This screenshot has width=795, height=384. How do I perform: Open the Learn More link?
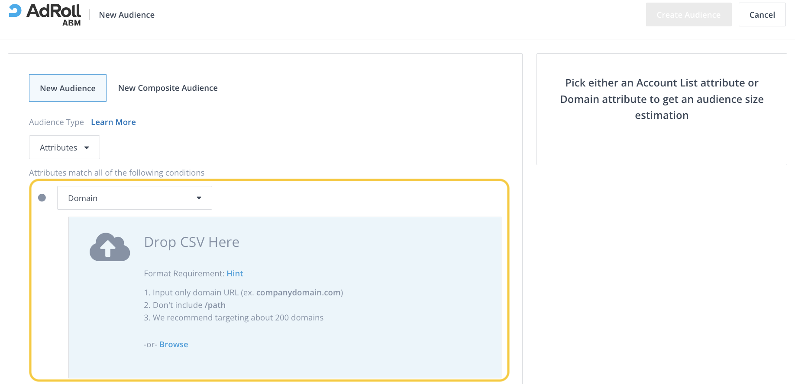tap(113, 122)
